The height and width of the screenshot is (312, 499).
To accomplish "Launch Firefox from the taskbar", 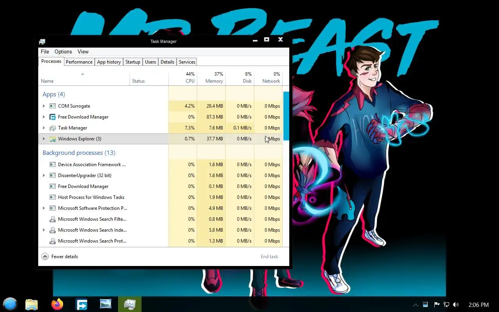I will [x=57, y=304].
